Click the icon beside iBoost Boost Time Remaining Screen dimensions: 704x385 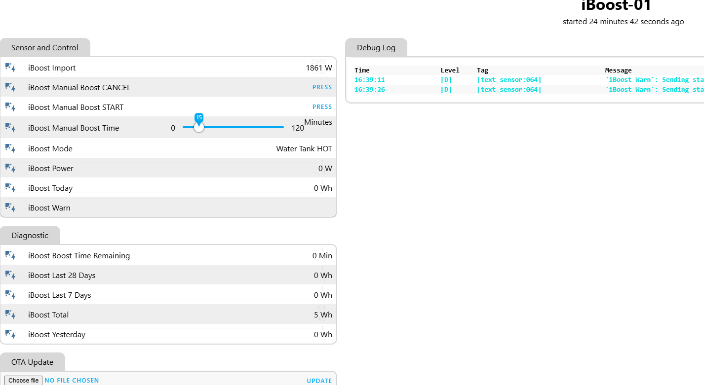(10, 255)
